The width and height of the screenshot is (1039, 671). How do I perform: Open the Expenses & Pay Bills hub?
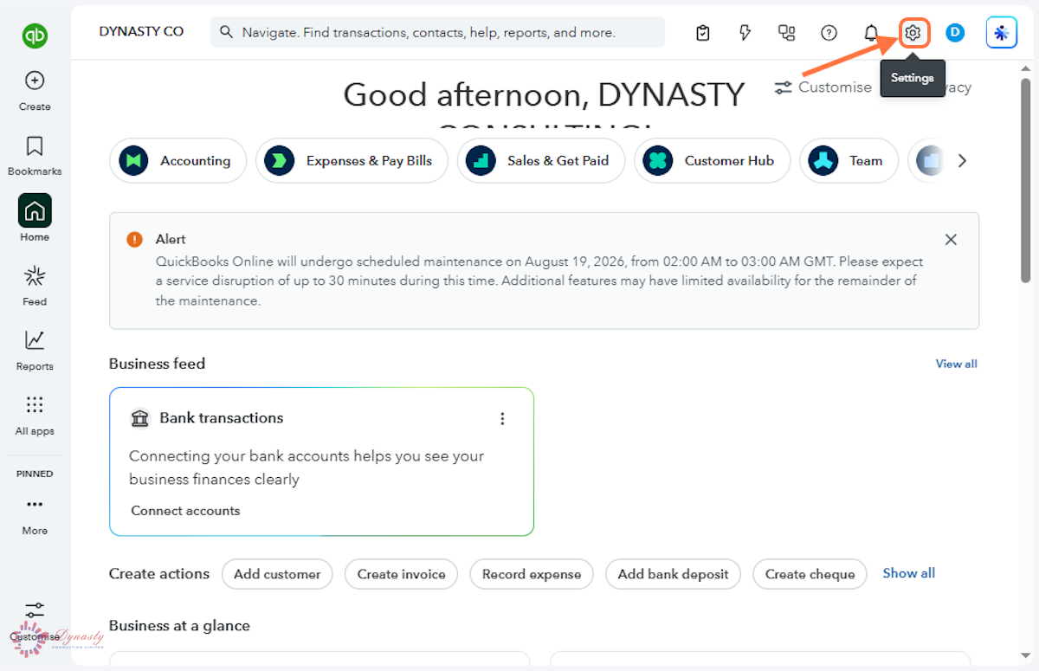351,161
